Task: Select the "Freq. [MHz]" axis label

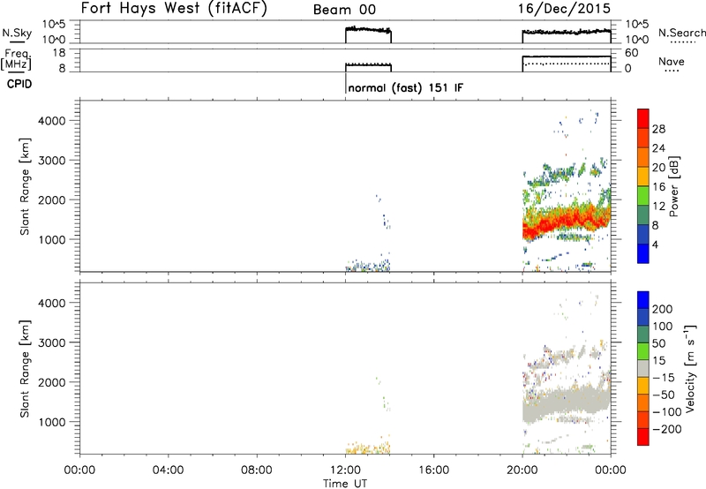Action: pos(16,60)
